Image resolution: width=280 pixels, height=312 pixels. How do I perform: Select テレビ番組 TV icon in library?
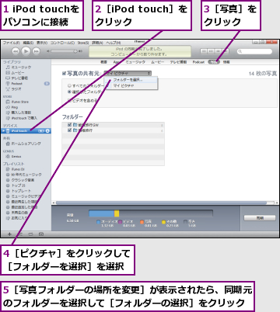tap(8, 78)
